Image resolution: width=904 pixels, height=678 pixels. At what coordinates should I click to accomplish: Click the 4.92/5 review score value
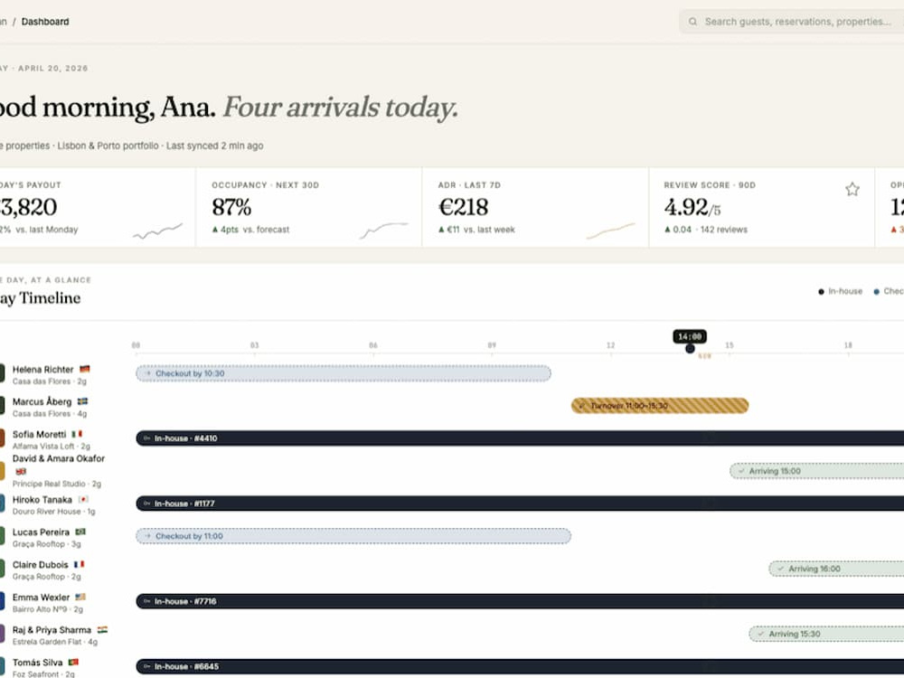(692, 208)
